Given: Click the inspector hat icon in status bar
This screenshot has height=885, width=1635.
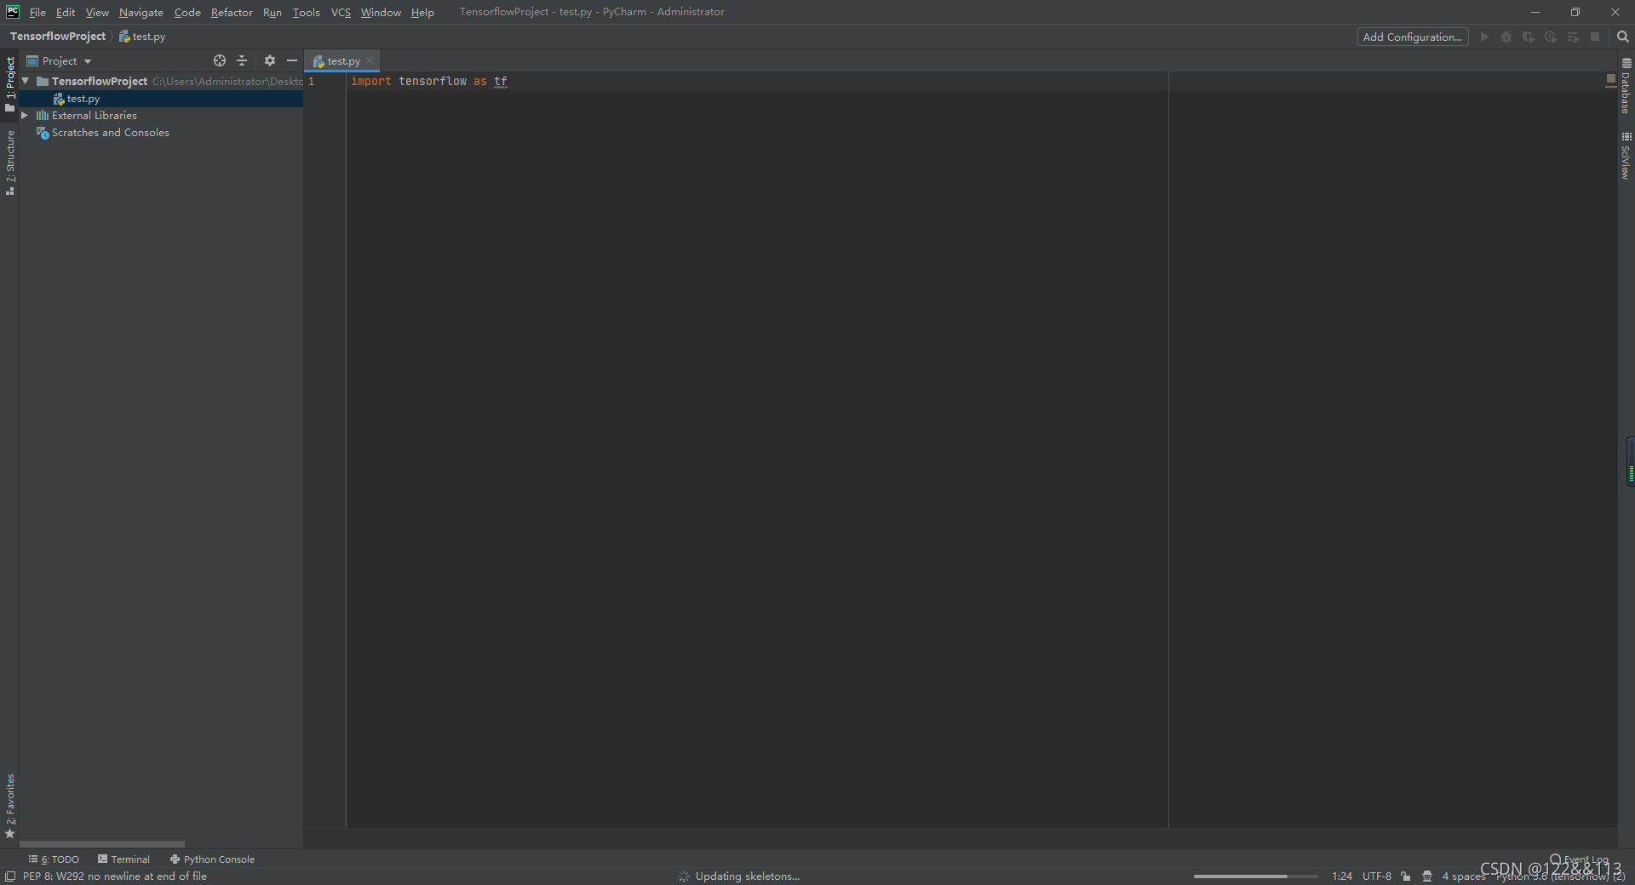Looking at the screenshot, I should 1427,876.
